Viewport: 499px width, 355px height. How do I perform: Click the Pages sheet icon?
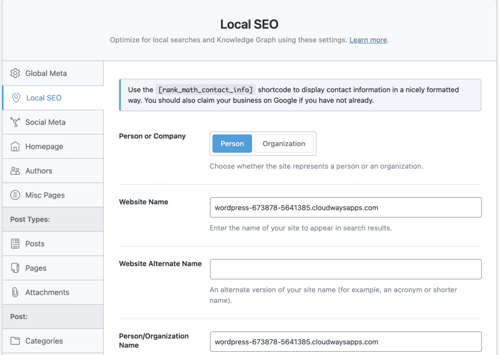click(15, 268)
